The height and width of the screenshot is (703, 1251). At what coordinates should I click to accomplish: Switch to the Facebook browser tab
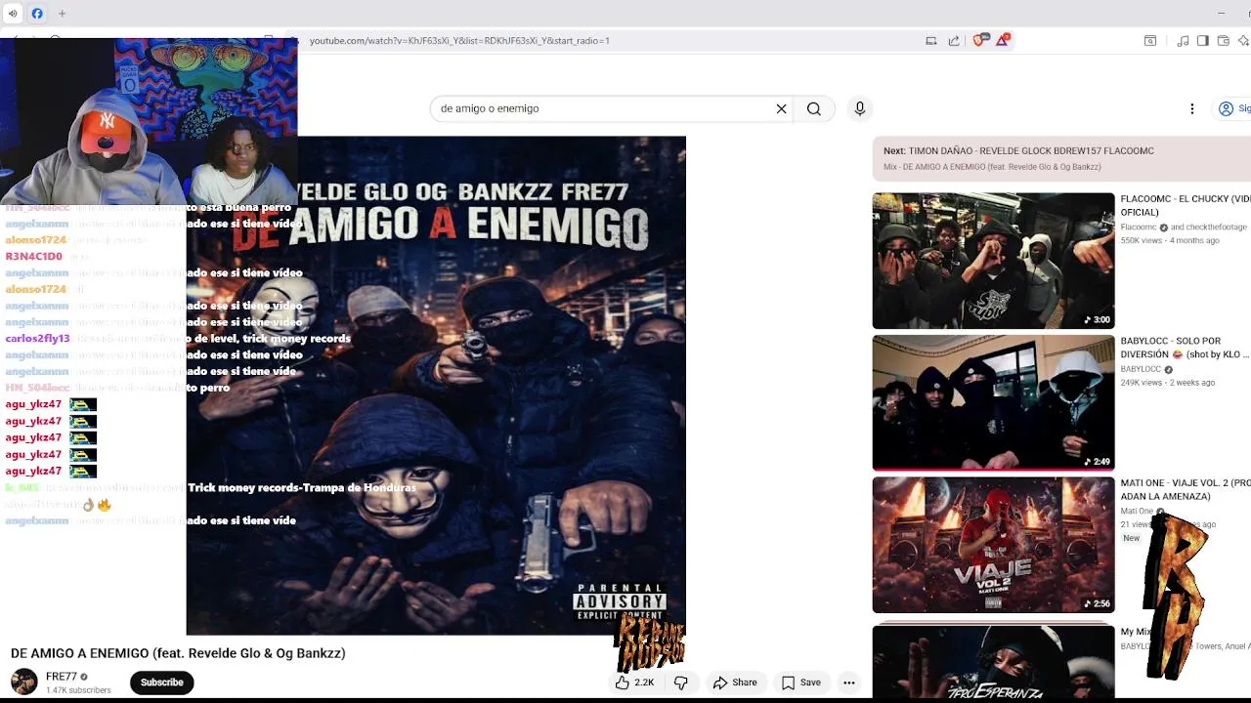click(37, 14)
